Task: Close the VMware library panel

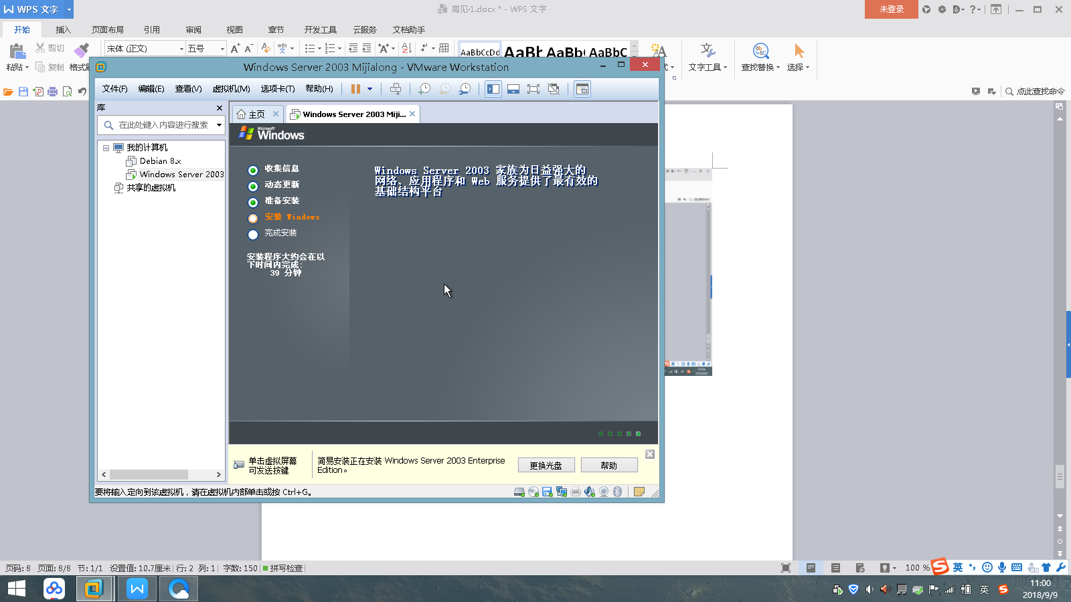Action: (x=219, y=108)
